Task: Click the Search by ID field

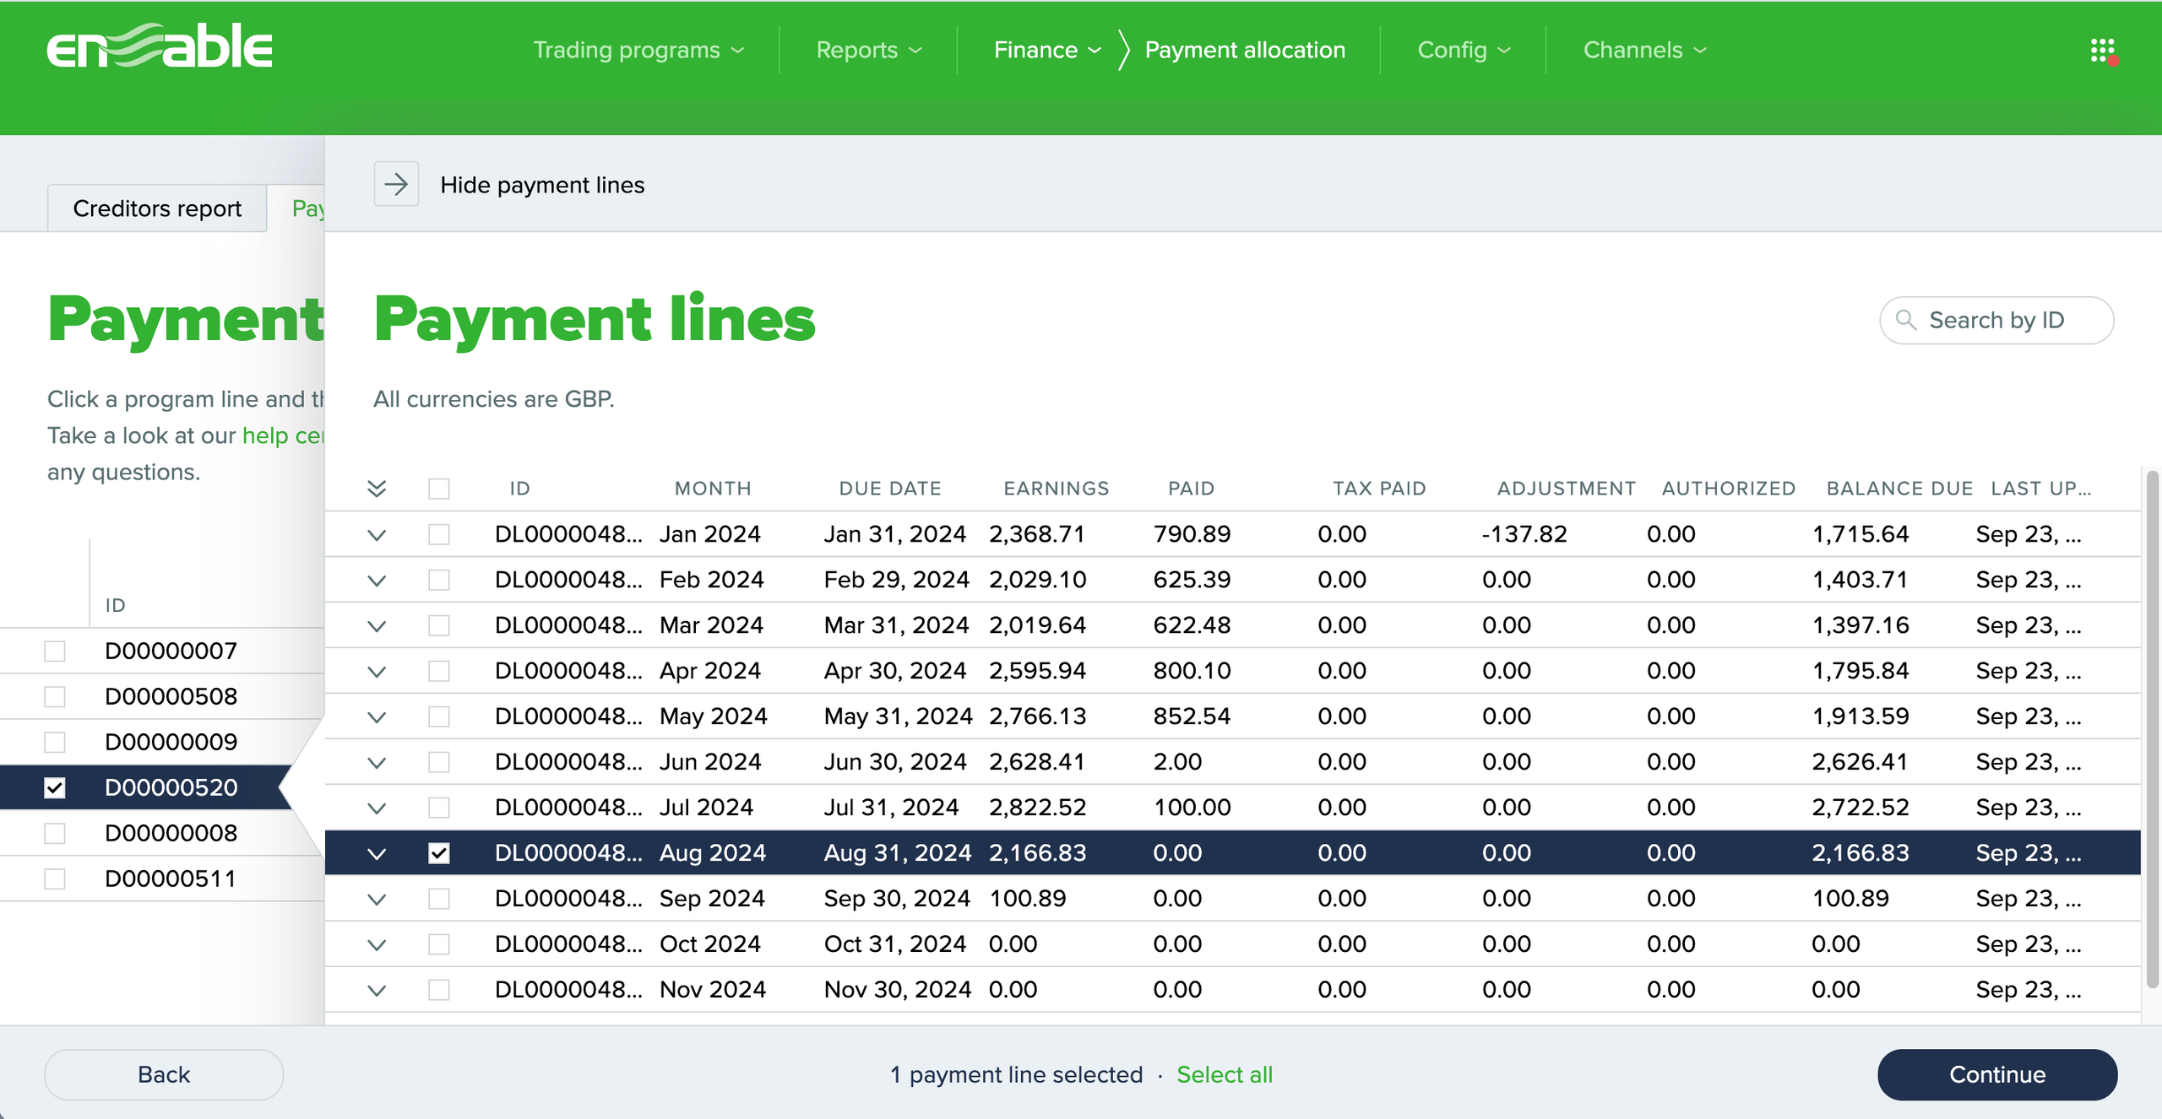Action: (1996, 320)
